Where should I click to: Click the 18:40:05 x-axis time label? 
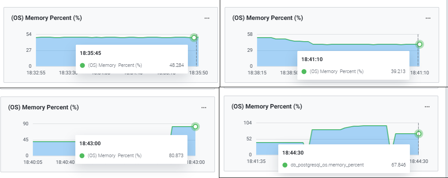[32, 163]
